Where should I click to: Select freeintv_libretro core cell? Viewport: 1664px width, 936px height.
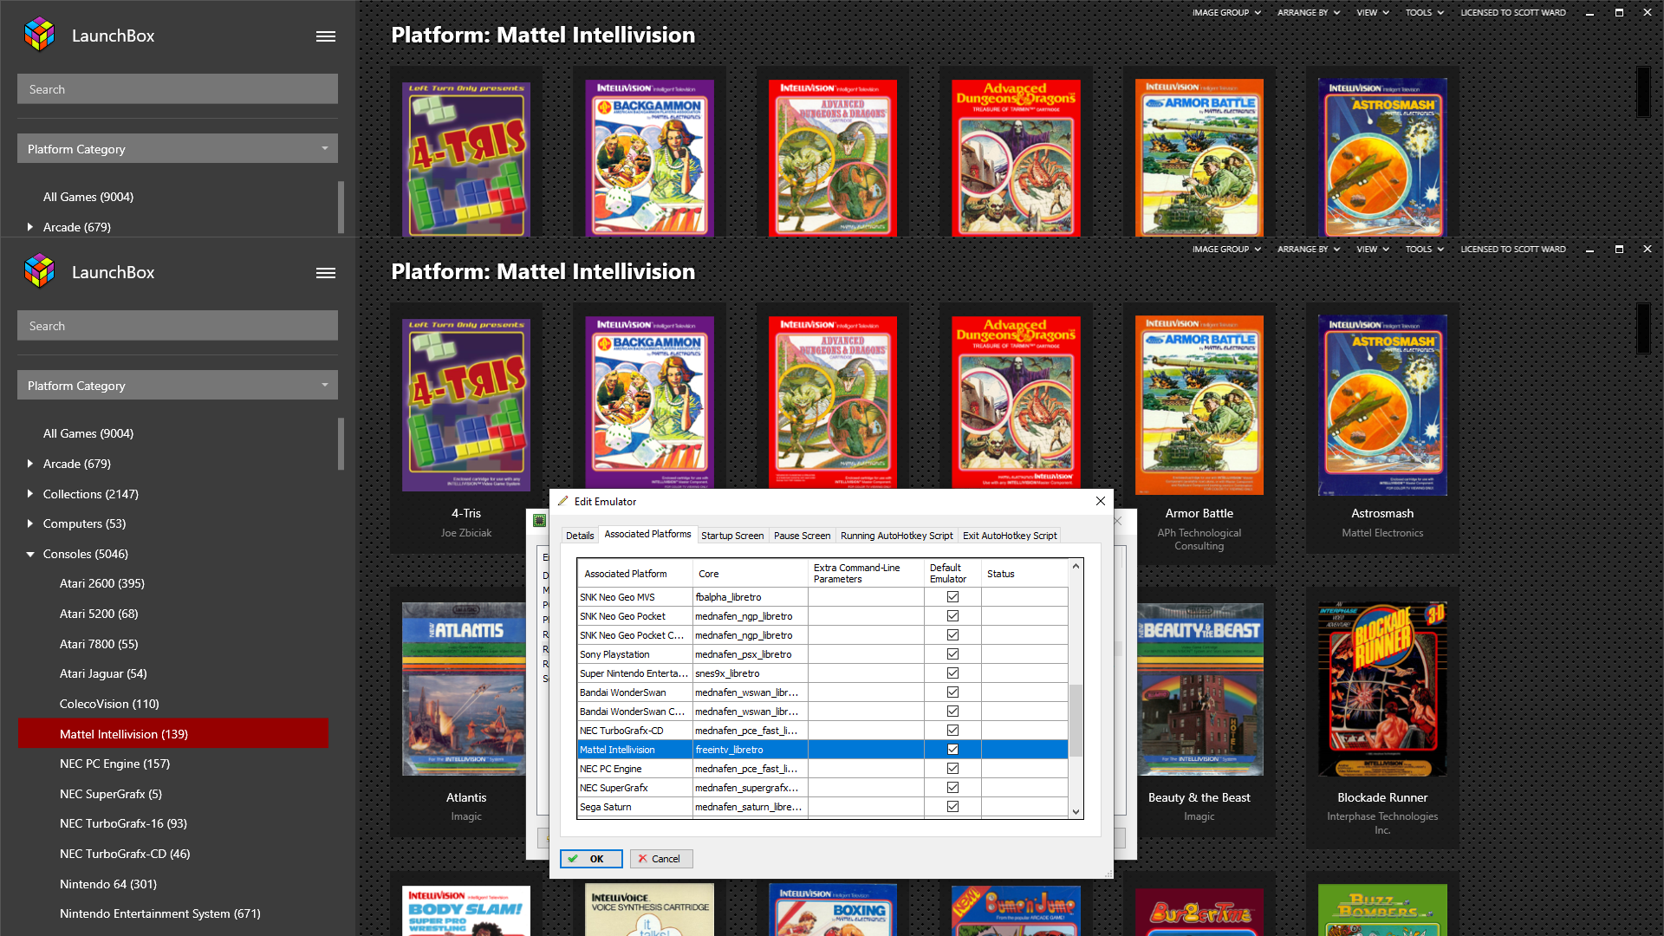[x=750, y=750]
